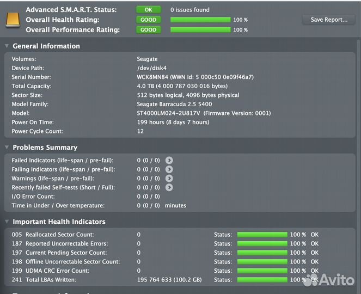The width and height of the screenshot is (361, 294).
Task: Open Failing Indicators details arrow
Action: [x=169, y=169]
